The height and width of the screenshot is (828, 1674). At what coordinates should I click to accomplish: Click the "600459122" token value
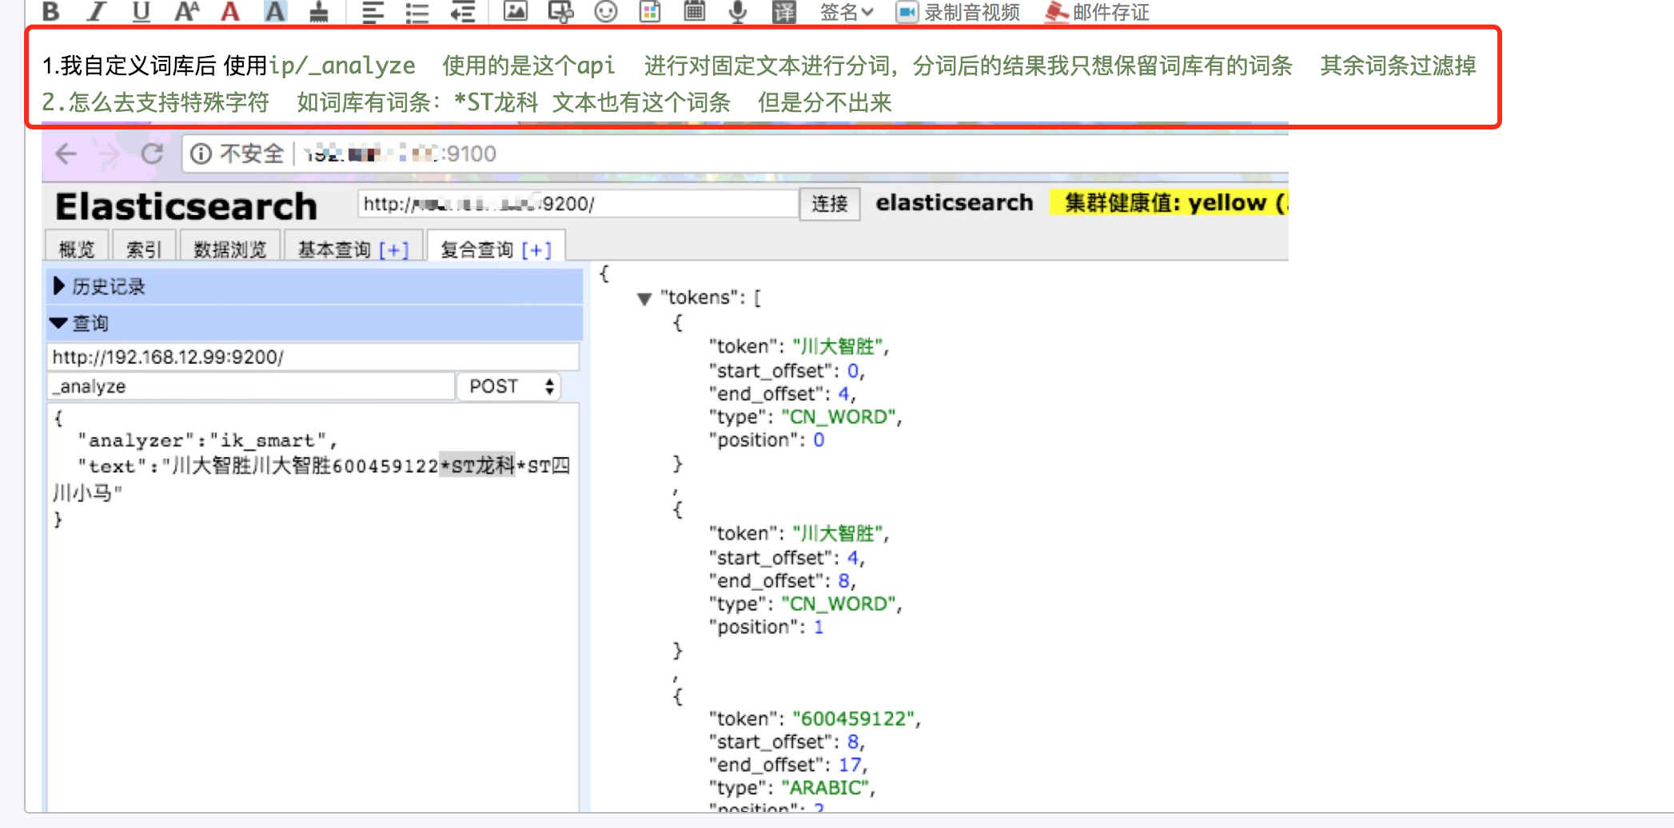[x=853, y=719]
